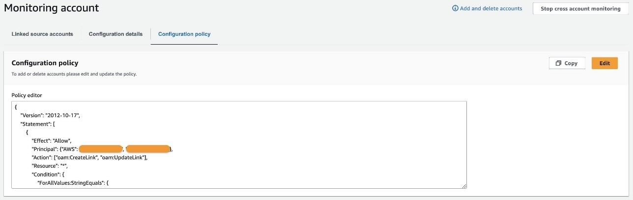
Task: Select the Configuration policy tab
Action: point(184,34)
